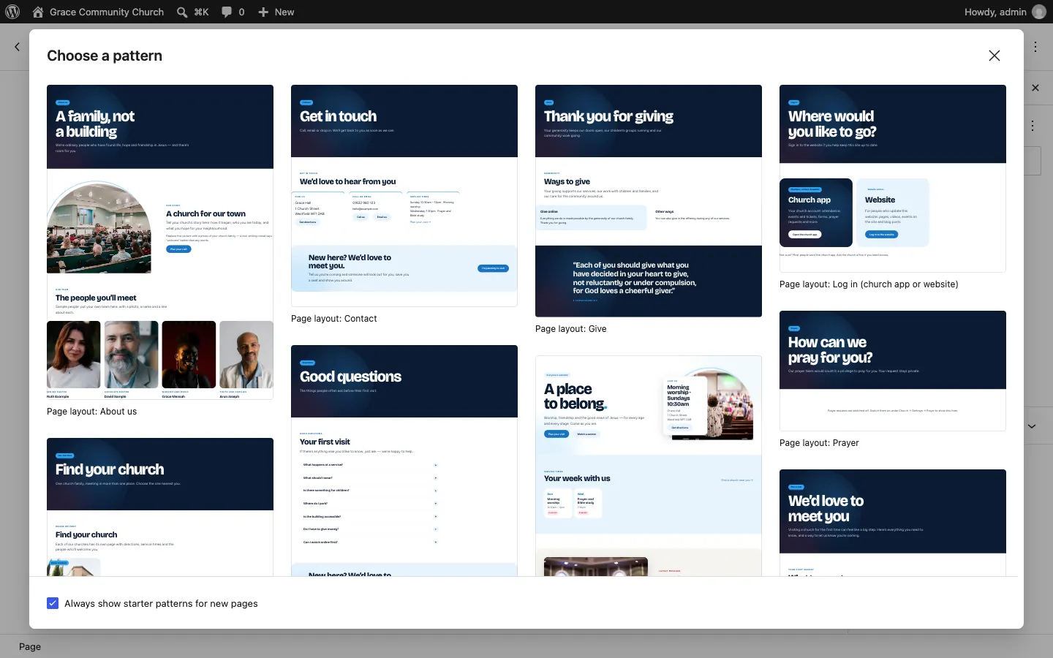The image size is (1053, 658).
Task: Click the admin avatar icon
Action: [1039, 12]
